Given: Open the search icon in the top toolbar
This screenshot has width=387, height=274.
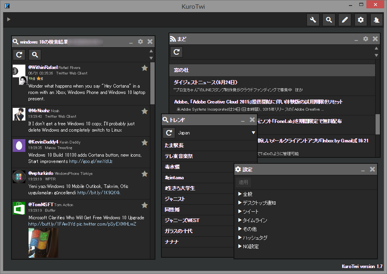Looking at the screenshot, I should tap(329, 19).
